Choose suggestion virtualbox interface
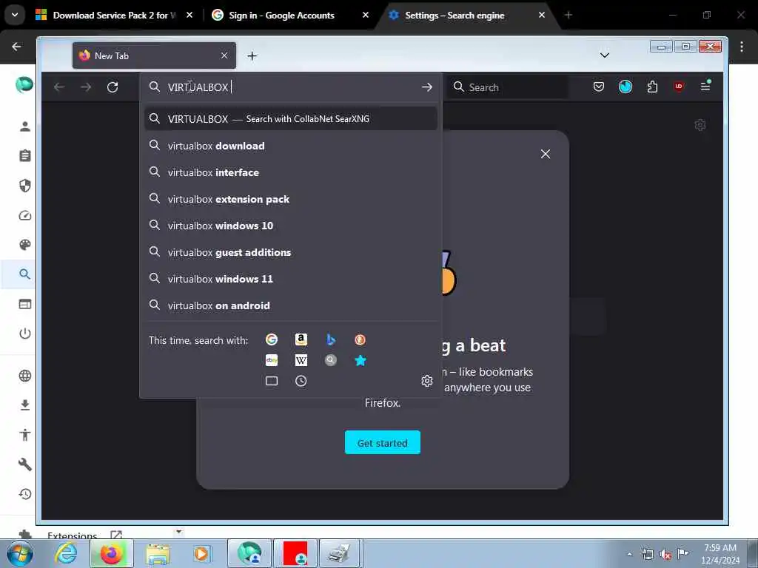Image resolution: width=758 pixels, height=568 pixels. click(x=290, y=172)
